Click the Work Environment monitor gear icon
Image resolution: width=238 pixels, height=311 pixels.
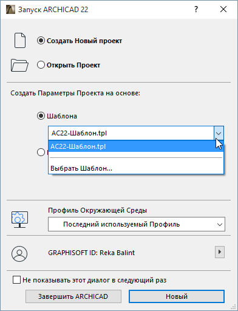pyautogui.click(x=19, y=219)
